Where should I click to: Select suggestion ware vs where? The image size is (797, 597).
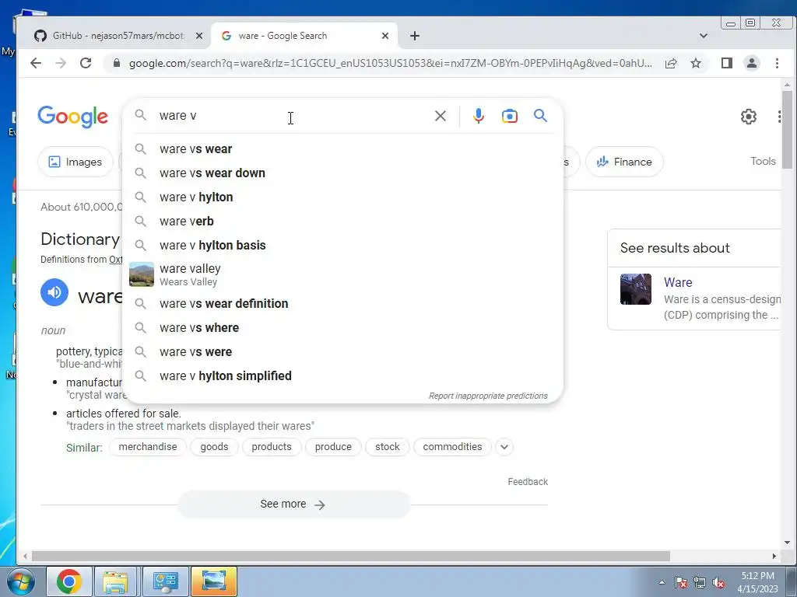343,328
